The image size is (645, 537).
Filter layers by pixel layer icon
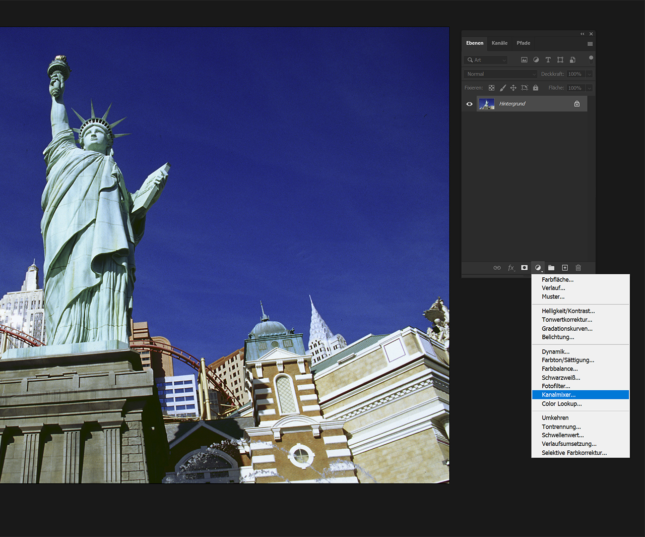(x=524, y=60)
